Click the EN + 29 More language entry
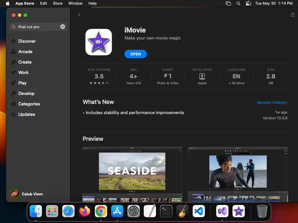298x223 pixels. click(236, 76)
